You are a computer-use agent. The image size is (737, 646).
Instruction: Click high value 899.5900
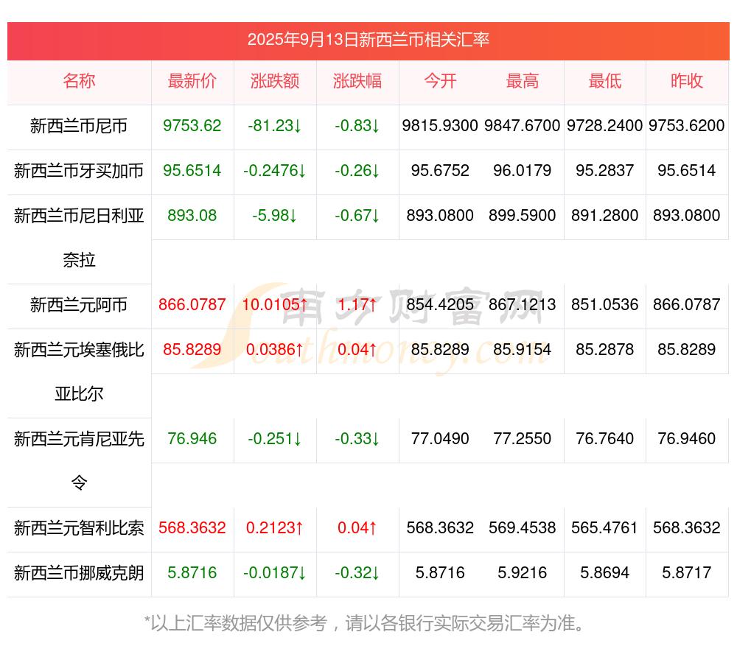523,215
